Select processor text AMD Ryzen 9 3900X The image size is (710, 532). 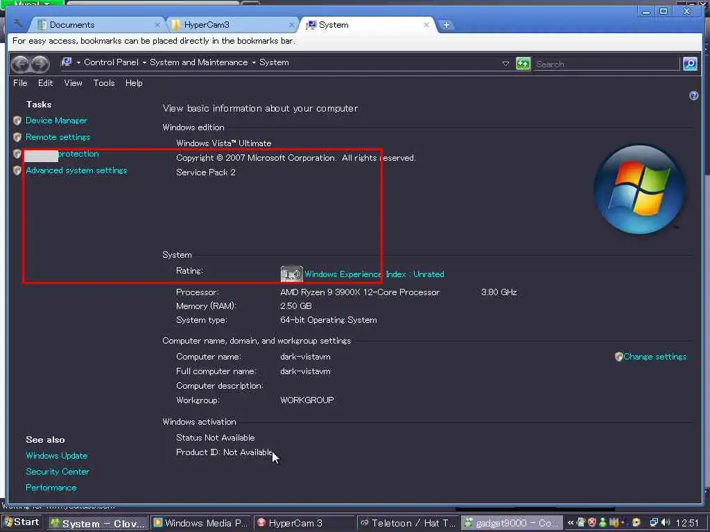click(x=360, y=292)
